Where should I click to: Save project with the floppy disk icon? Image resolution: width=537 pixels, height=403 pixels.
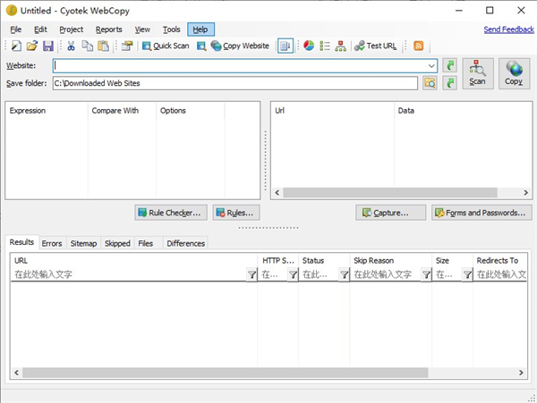(x=47, y=46)
